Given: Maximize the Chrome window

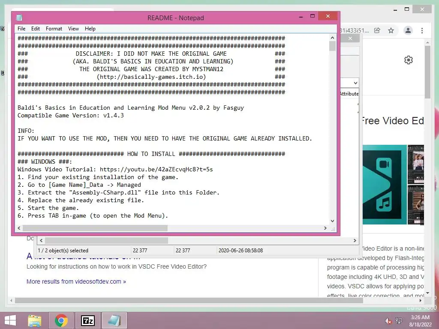Looking at the screenshot, I should pyautogui.click(x=407, y=9).
